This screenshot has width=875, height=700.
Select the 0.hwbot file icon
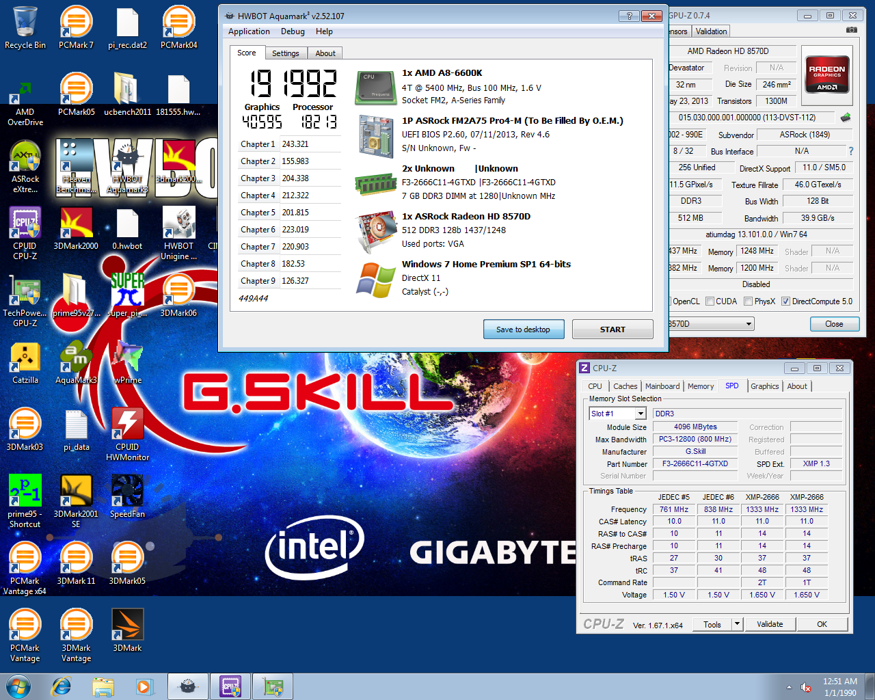click(x=127, y=229)
